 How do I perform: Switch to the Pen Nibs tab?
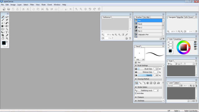coord(146,17)
